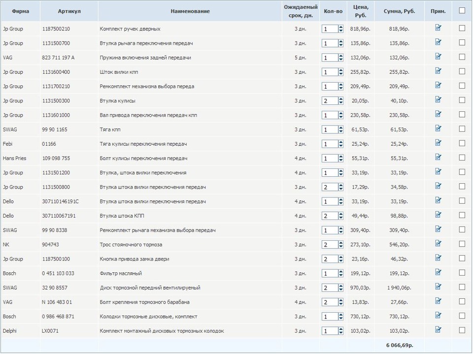Open note for Диск тормозной передний вентилируемый
The width and height of the screenshot is (473, 354).
[438, 287]
